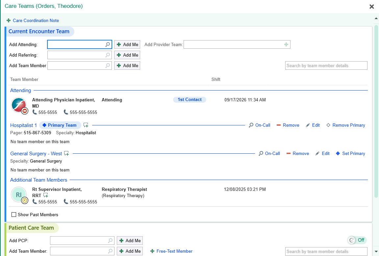
Task: Click the Free-Text Member link
Action: tap(172, 251)
